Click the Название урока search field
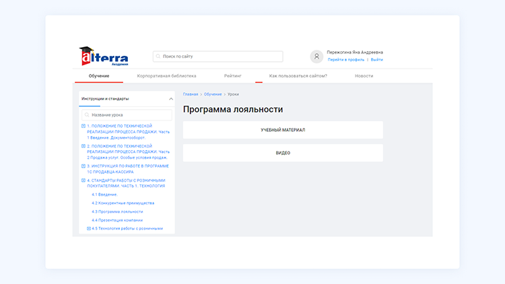The image size is (505, 284). pos(128,115)
